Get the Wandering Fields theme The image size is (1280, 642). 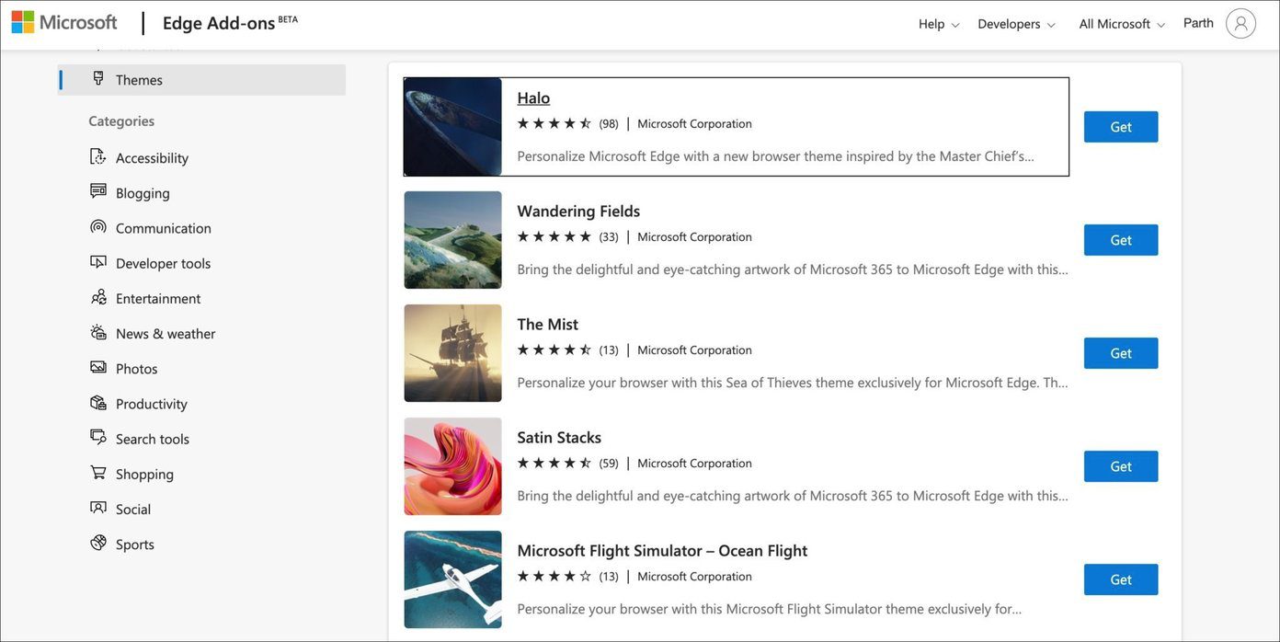1121,240
